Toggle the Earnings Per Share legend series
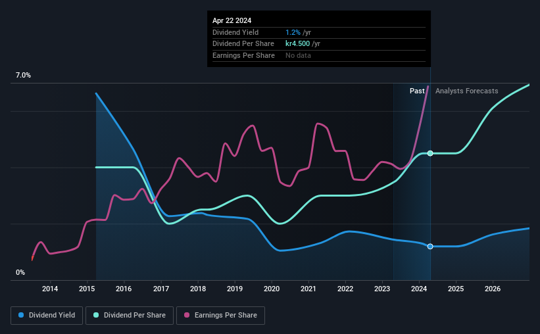 tap(220, 316)
